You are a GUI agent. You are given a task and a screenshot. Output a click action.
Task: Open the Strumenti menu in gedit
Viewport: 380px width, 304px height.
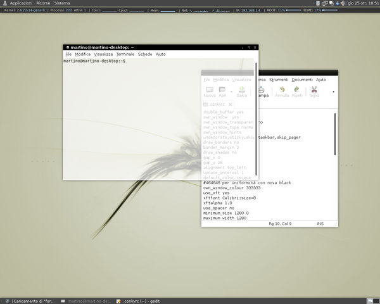(x=278, y=80)
